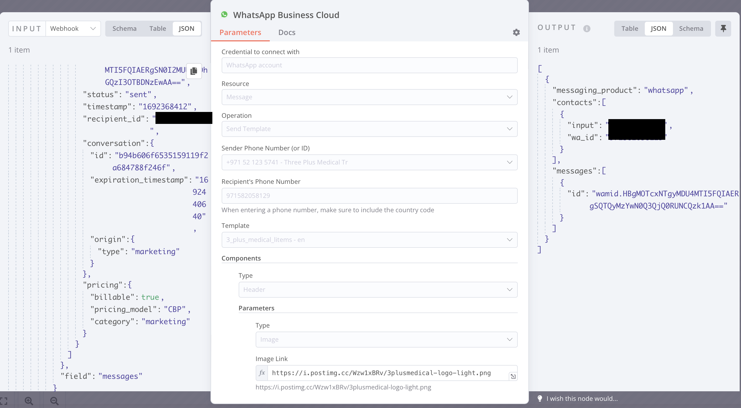Show input as Schema view
Screen dimensions: 741x408
[124, 28]
